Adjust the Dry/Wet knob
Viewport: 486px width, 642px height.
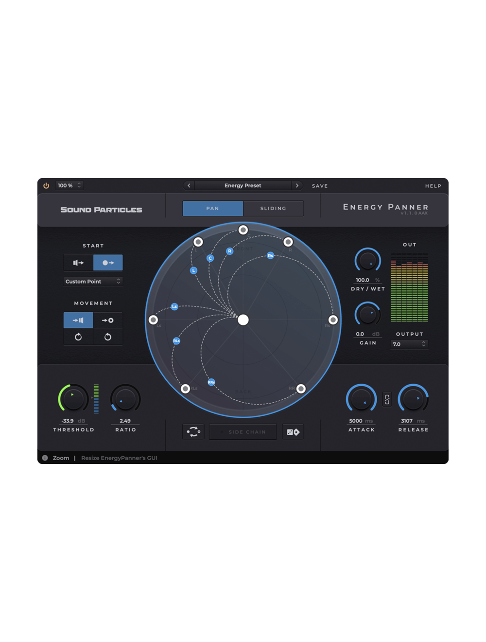(367, 261)
